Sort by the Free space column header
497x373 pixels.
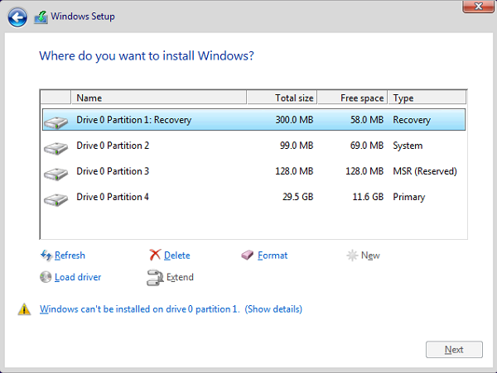(x=353, y=98)
